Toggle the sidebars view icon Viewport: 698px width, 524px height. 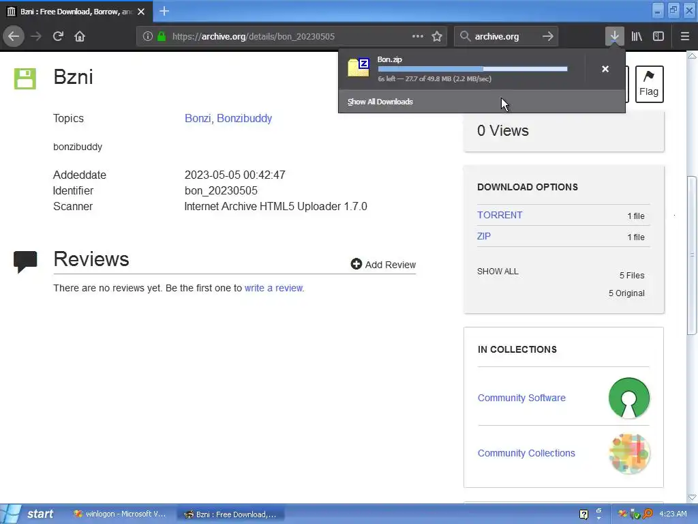[x=658, y=36]
